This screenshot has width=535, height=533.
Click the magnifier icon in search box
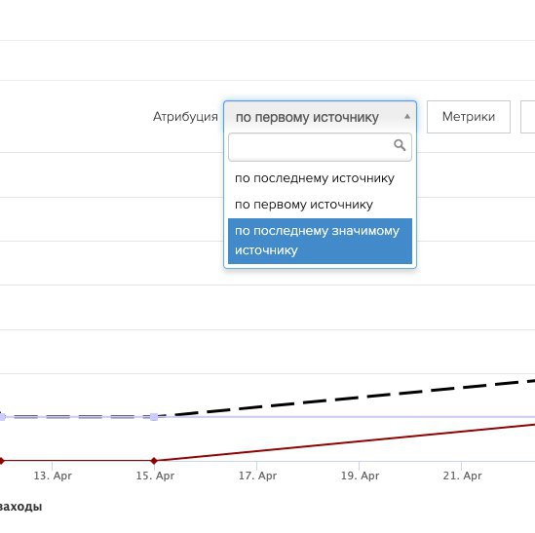400,145
